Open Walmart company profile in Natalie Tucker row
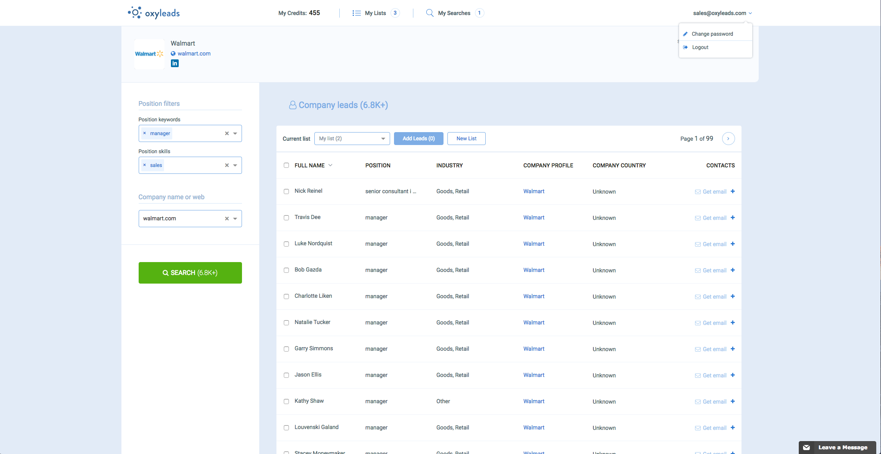 click(x=534, y=322)
